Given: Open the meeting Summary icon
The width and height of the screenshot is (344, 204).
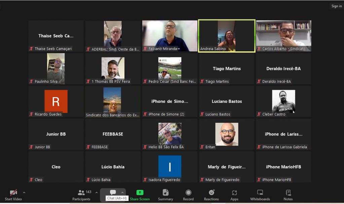Looking at the screenshot, I should click(165, 192).
